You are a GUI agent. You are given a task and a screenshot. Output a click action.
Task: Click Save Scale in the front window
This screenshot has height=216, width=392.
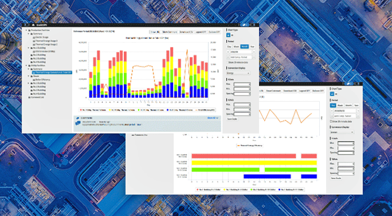(232, 119)
